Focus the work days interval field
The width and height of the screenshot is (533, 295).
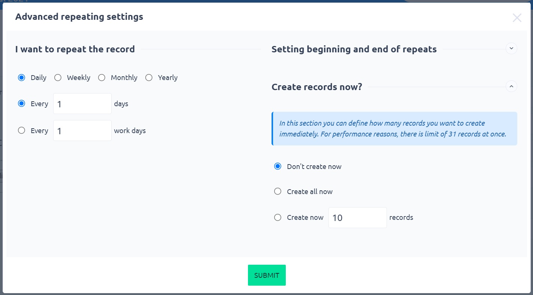[82, 130]
